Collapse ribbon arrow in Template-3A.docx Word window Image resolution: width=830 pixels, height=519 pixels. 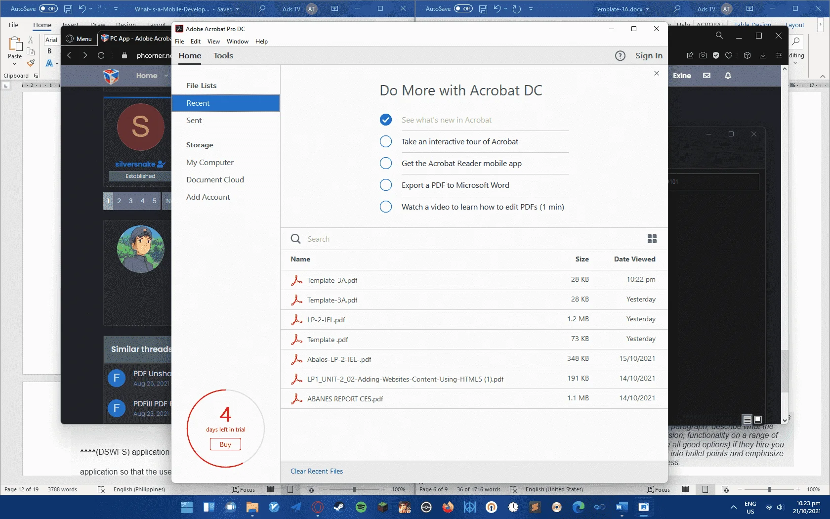point(823,76)
